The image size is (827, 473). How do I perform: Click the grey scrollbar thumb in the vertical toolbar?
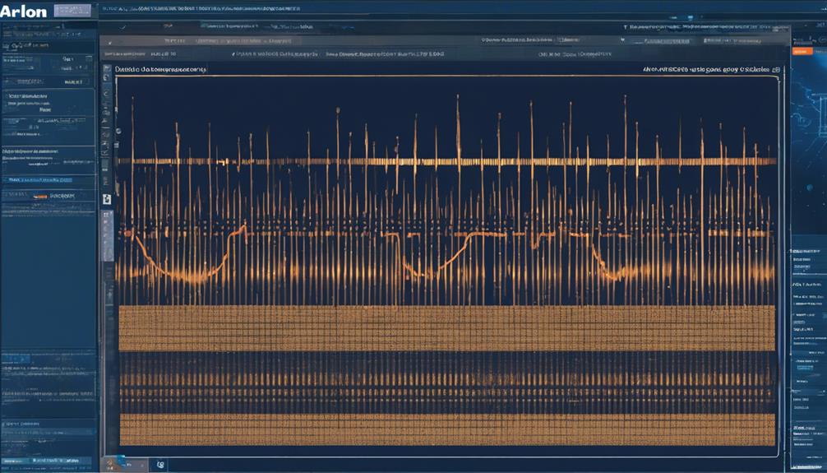click(107, 235)
